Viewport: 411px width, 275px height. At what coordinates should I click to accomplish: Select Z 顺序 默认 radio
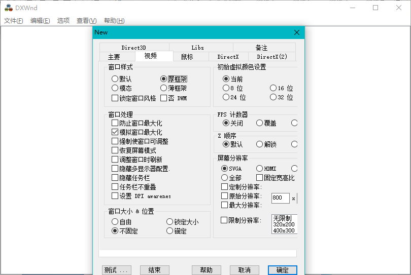(x=226, y=144)
